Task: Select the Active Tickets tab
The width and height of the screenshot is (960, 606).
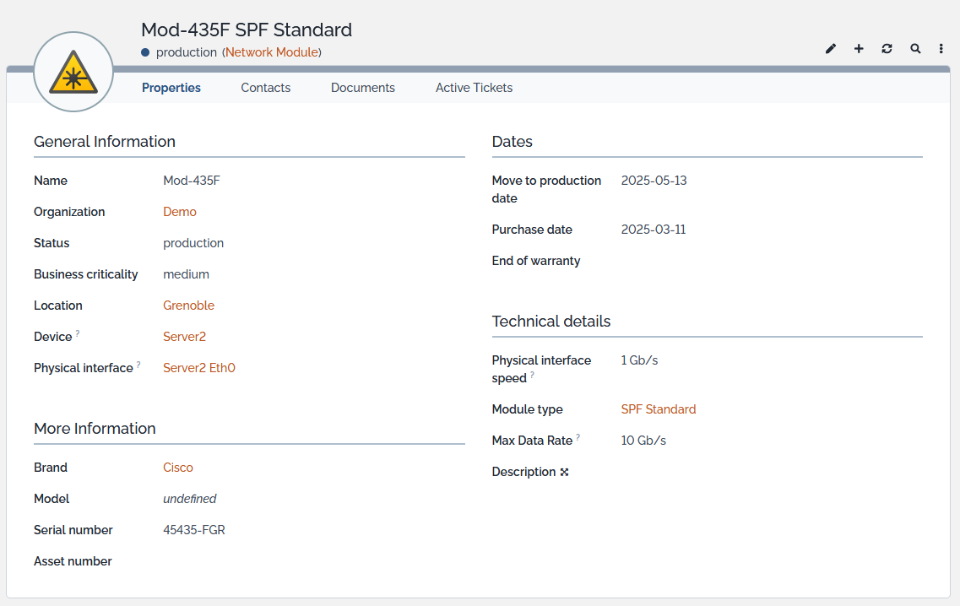Action: pos(474,88)
